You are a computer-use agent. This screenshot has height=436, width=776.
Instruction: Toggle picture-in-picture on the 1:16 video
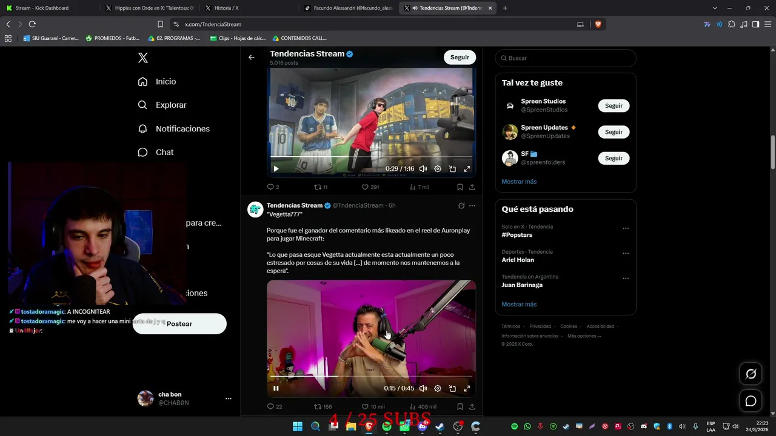click(452, 169)
